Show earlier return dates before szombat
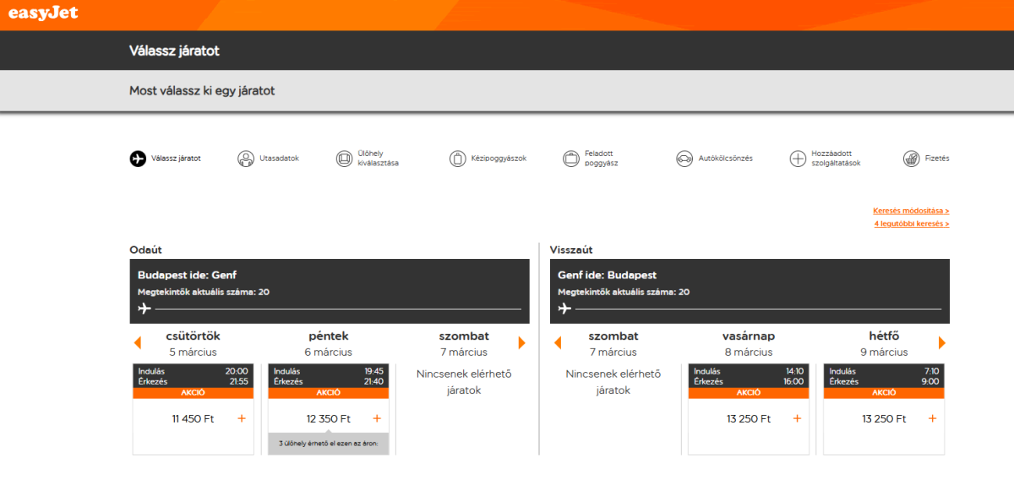 (558, 343)
